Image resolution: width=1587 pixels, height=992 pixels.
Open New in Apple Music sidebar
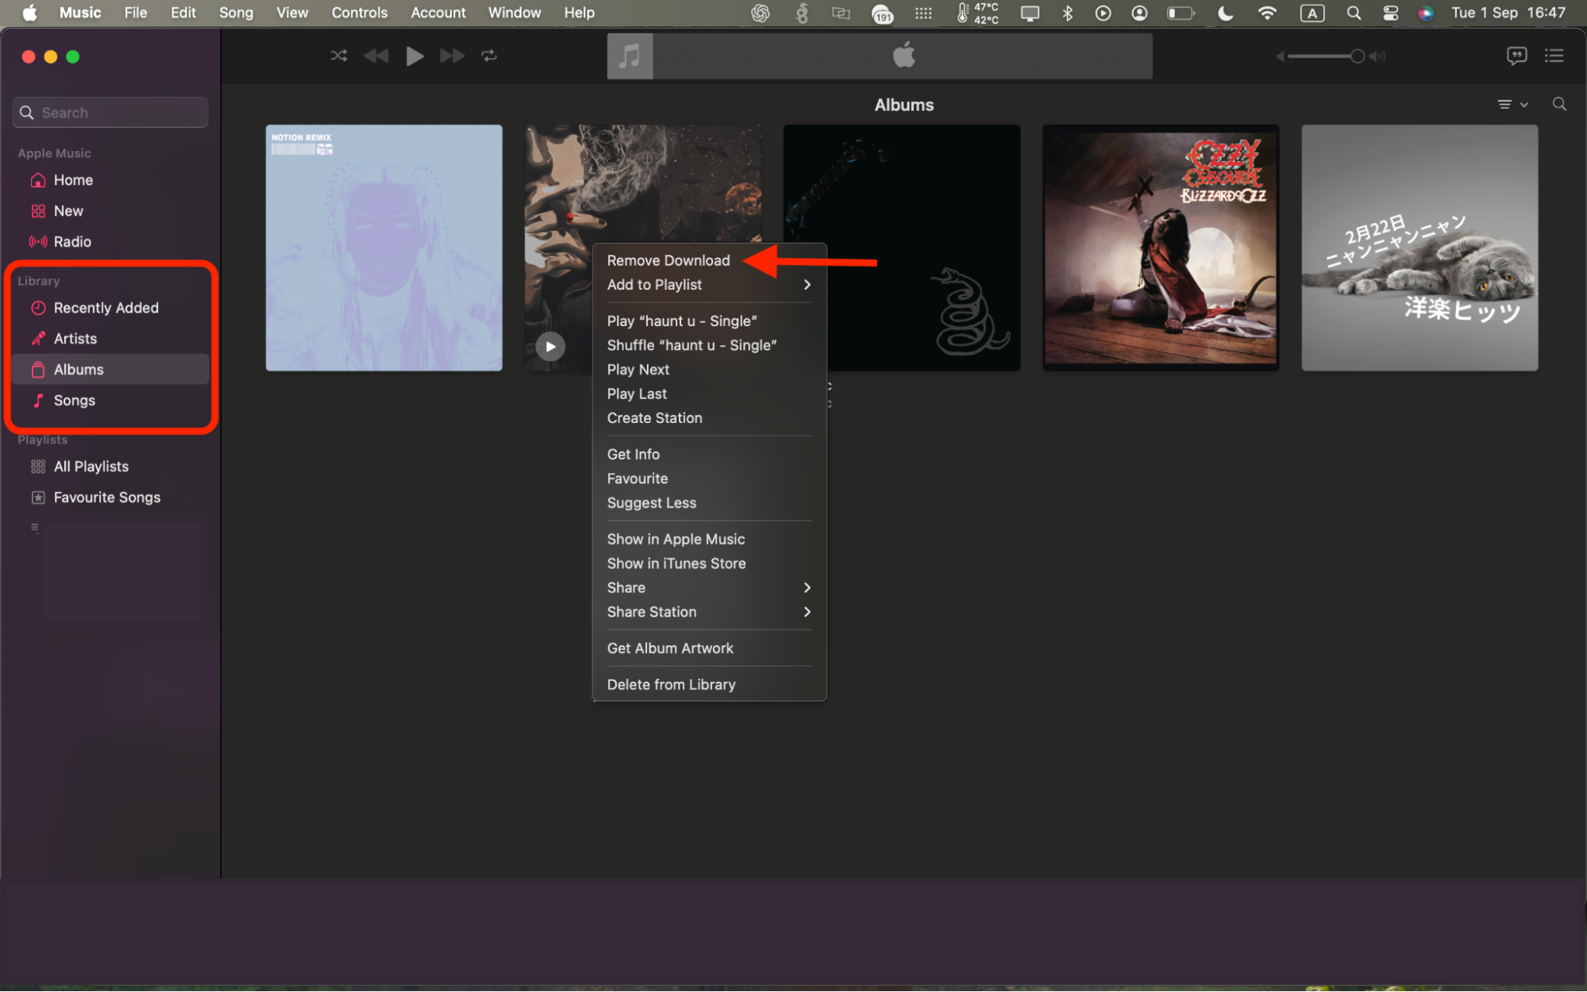point(110,211)
